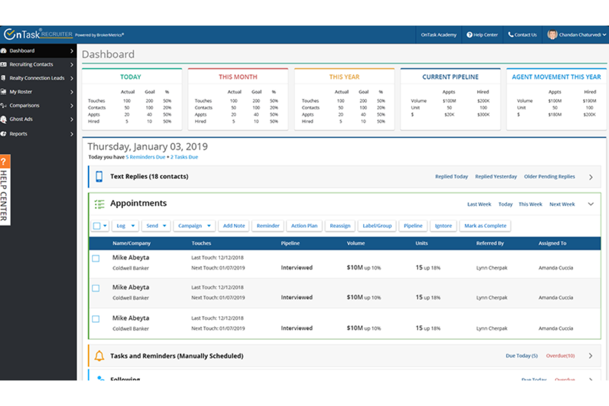Open the Dashboard sidebar icon
This screenshot has width=609, height=406.
click(3, 51)
